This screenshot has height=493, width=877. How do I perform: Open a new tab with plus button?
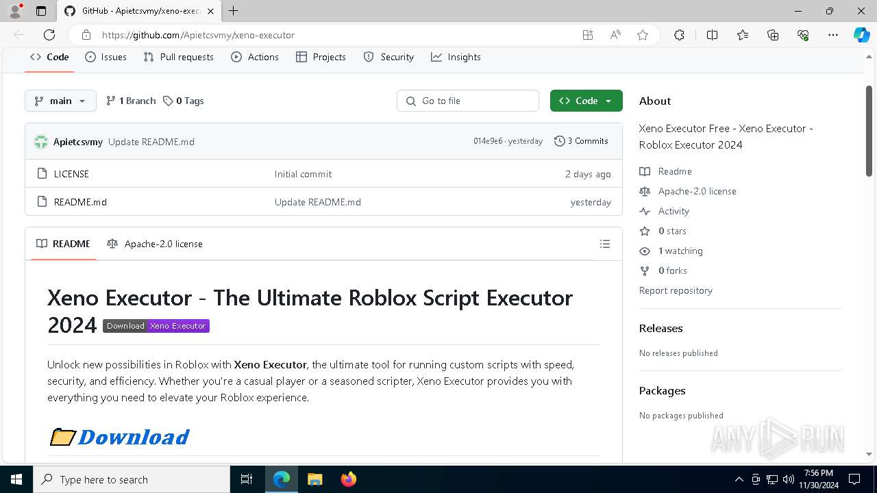(233, 11)
